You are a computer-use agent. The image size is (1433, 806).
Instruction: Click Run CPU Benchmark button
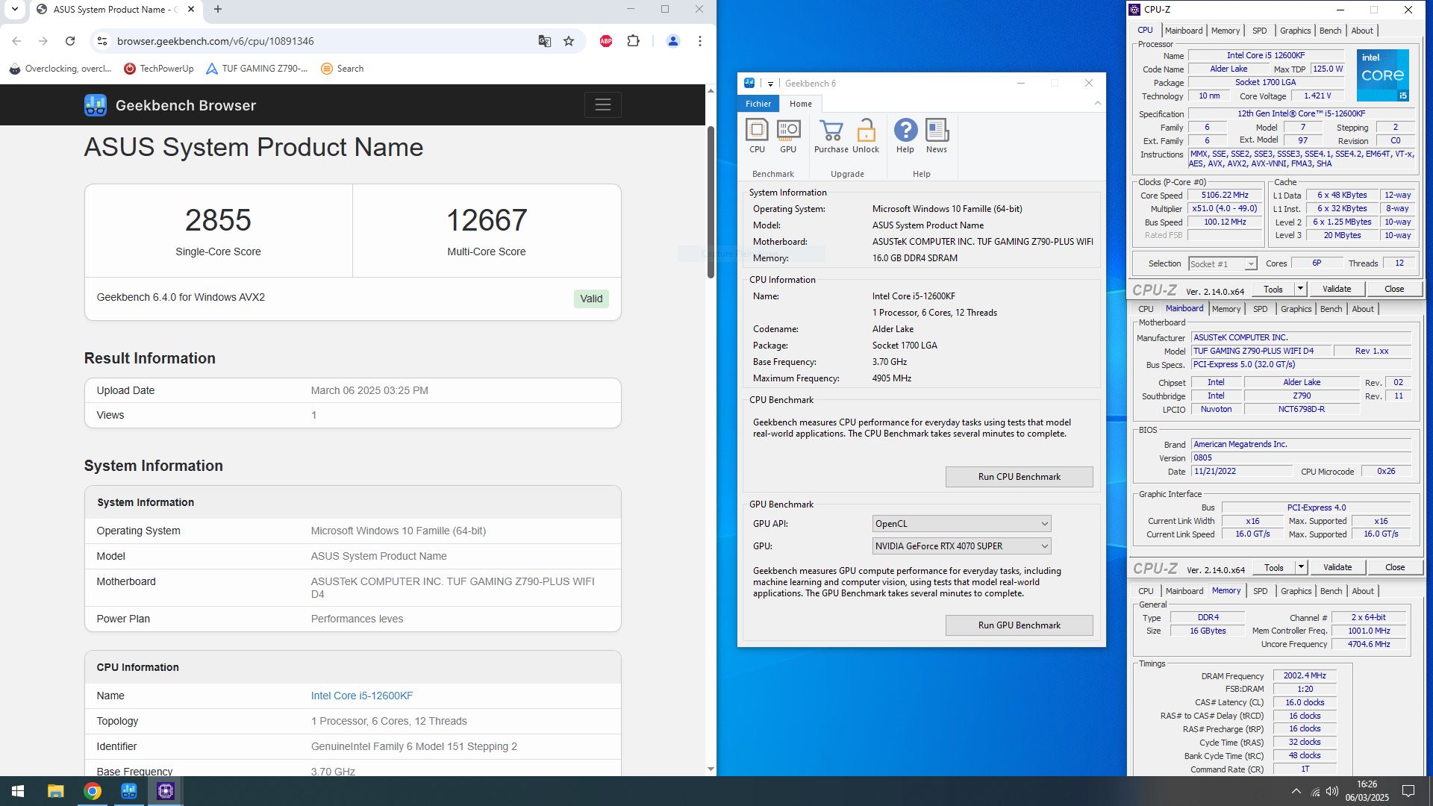click(1019, 477)
